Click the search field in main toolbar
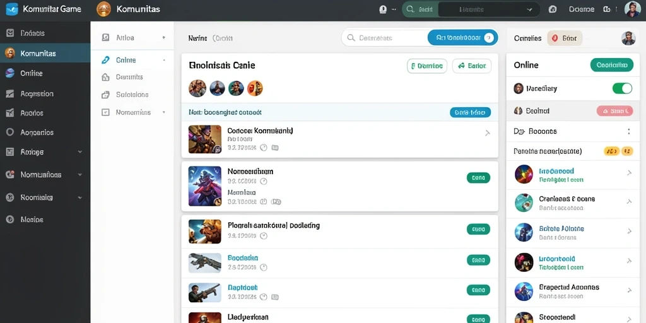646x323 pixels. (x=385, y=38)
